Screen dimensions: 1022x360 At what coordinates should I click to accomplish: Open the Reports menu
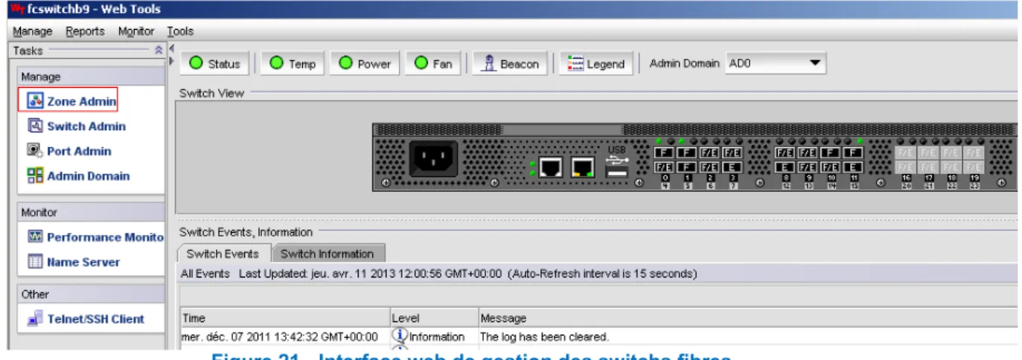coord(85,31)
